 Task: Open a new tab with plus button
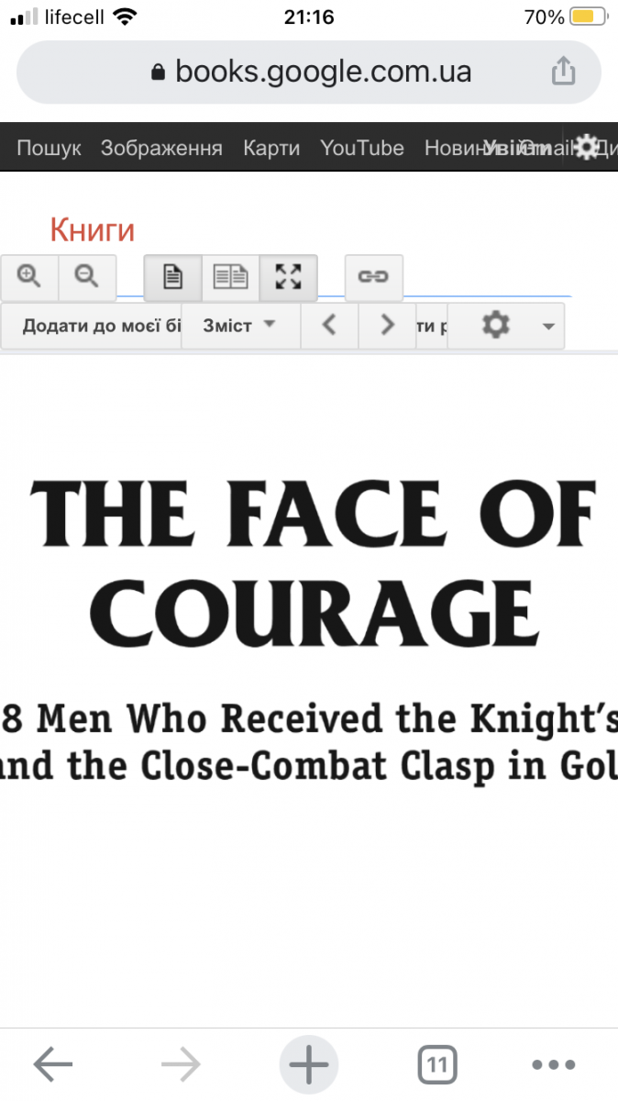pyautogui.click(x=309, y=1064)
